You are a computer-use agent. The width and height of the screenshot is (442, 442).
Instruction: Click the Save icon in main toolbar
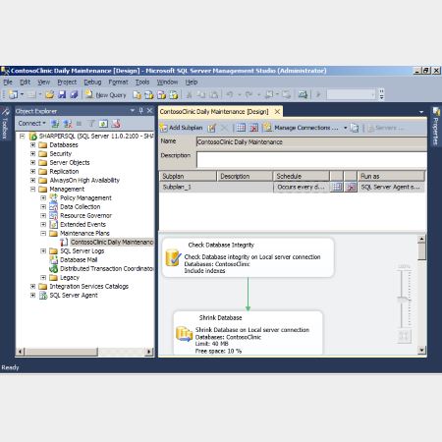[x=62, y=94]
